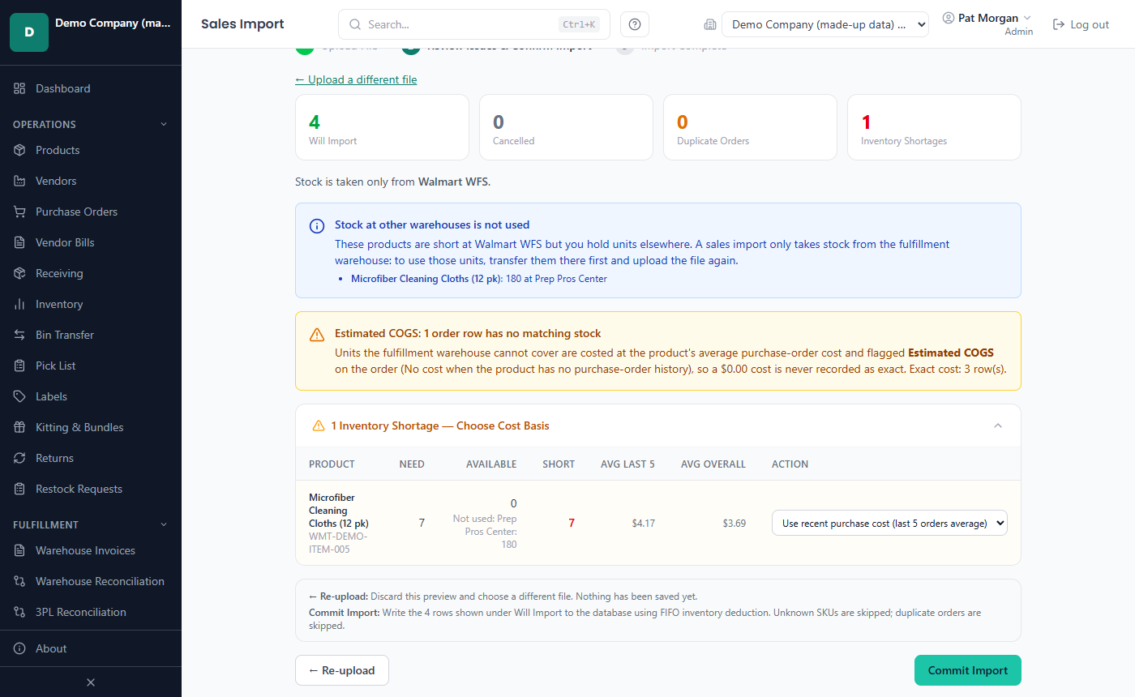Image resolution: width=1135 pixels, height=697 pixels.
Task: Click the $4.17 avg last 5 value
Action: (x=644, y=524)
